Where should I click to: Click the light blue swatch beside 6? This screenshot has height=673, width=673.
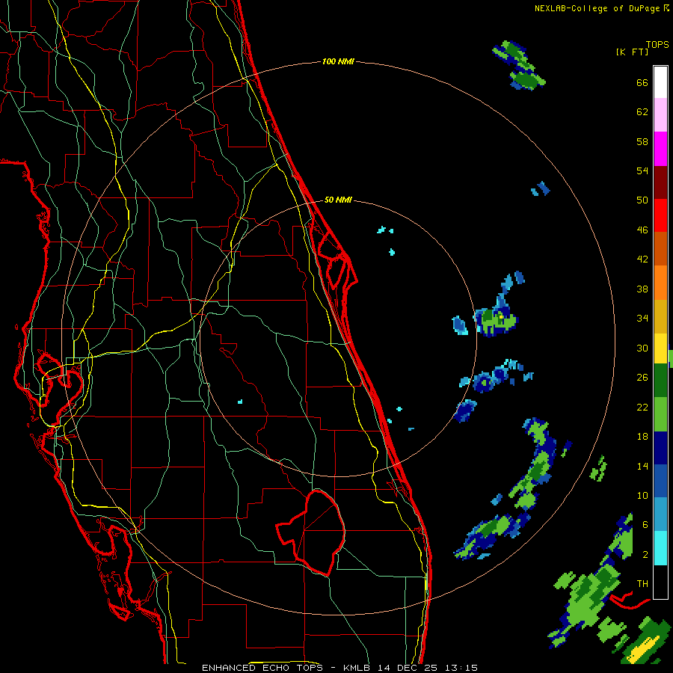(660, 514)
